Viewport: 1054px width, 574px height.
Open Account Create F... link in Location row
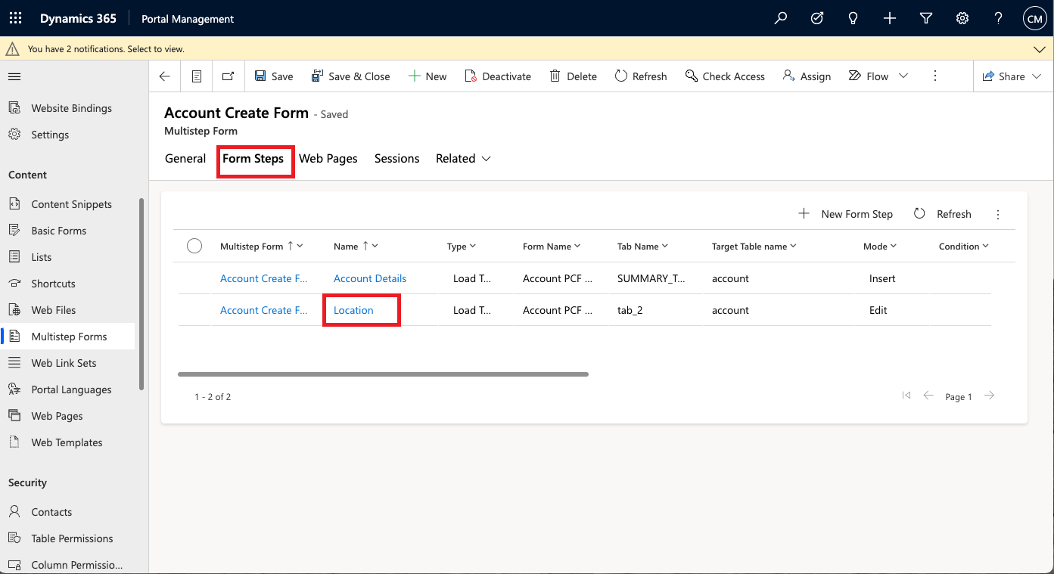tap(264, 310)
